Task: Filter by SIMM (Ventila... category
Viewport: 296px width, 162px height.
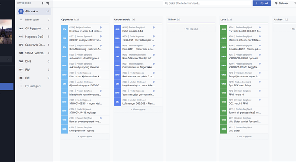Action: pos(34,53)
